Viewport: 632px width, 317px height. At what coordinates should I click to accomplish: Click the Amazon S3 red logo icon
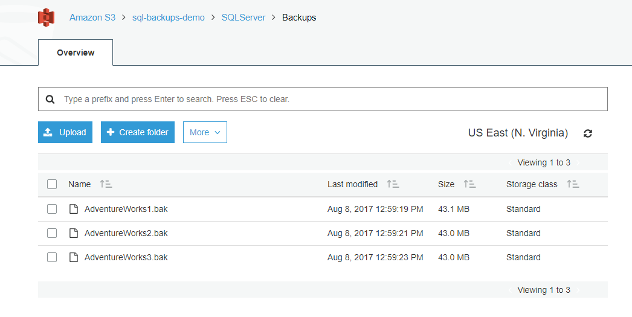pyautogui.click(x=46, y=18)
